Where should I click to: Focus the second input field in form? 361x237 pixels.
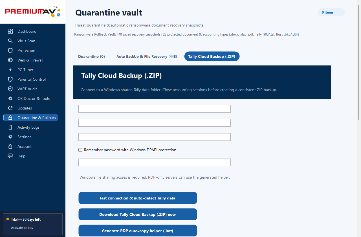click(155, 123)
